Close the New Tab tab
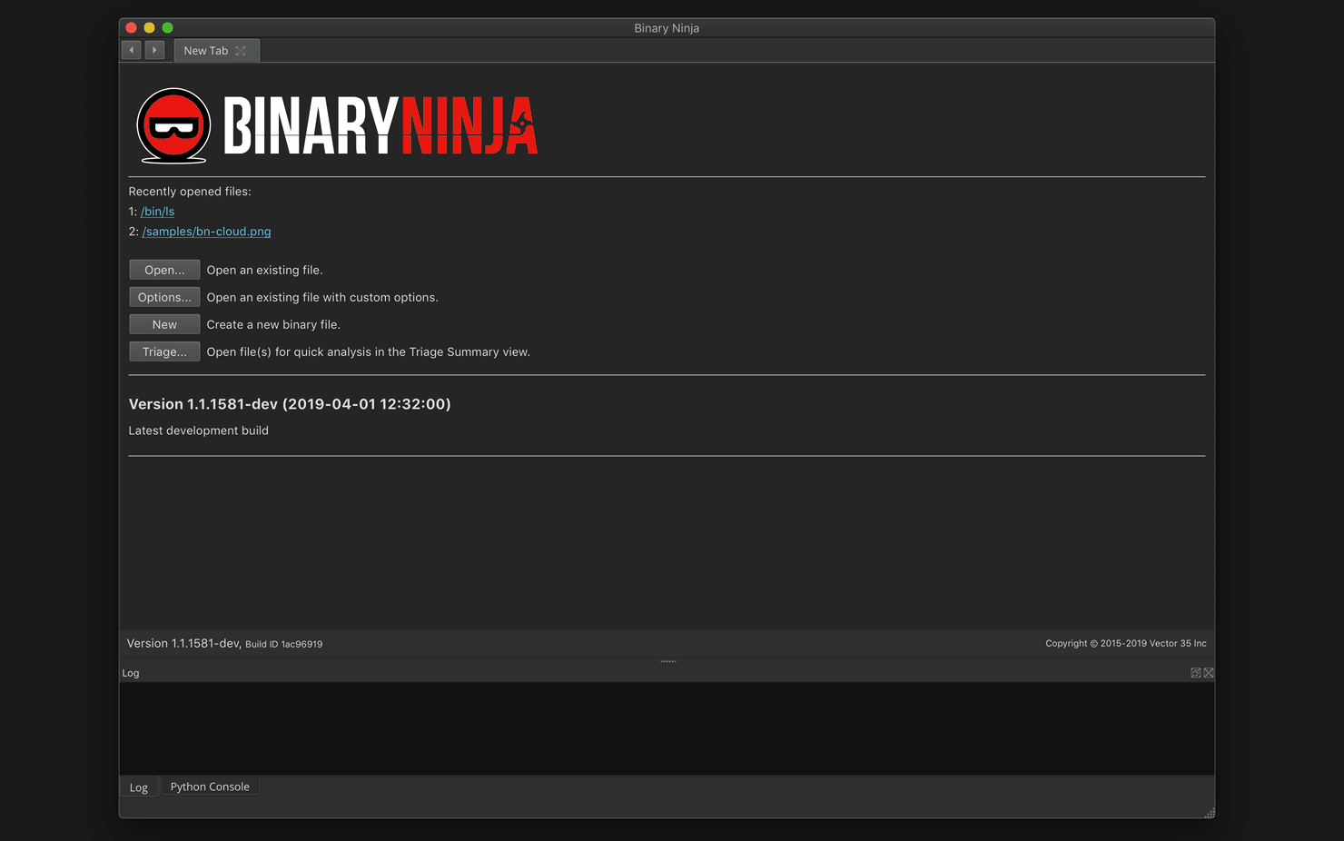1344x841 pixels. click(241, 51)
